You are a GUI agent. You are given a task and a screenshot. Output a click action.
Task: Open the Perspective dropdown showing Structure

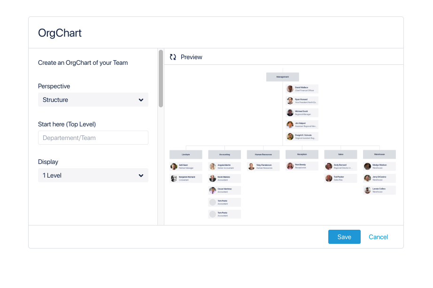tap(93, 100)
